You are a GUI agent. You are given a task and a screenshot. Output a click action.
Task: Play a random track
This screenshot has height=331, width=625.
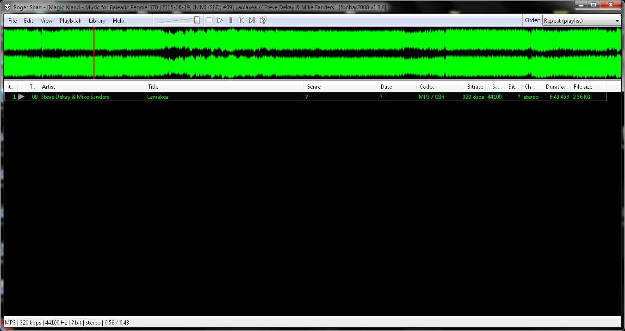[x=263, y=20]
